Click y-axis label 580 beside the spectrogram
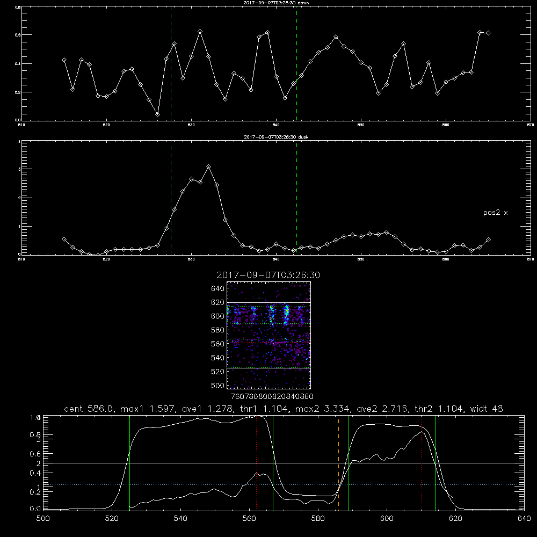The height and width of the screenshot is (537, 537). click(218, 330)
